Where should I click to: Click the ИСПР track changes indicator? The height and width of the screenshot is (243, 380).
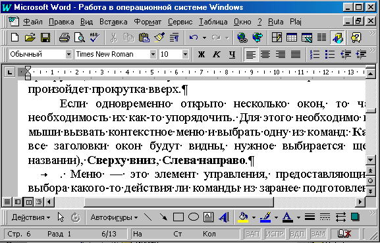click(x=275, y=234)
